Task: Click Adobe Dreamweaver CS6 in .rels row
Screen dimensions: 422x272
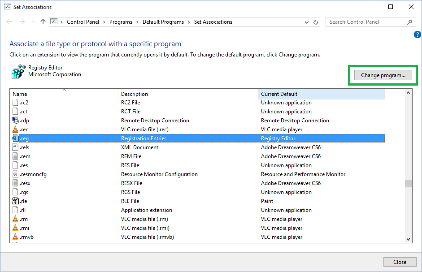Action: [291, 147]
